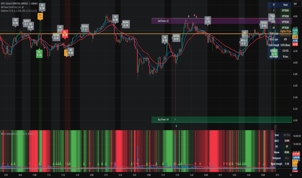Click the 44.000 price axis label

click(x=295, y=62)
